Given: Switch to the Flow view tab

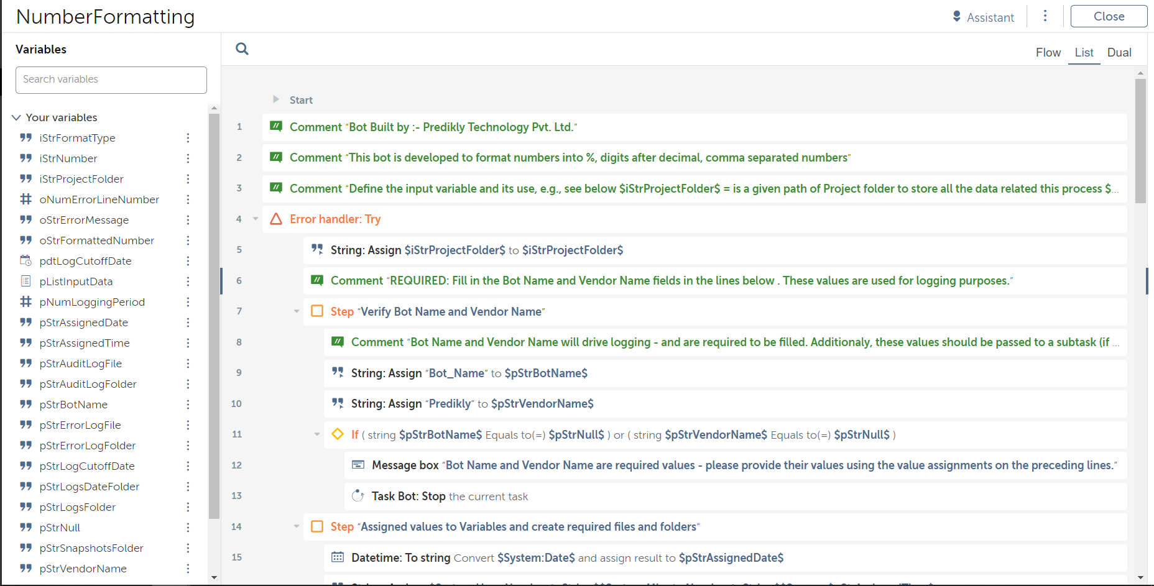Looking at the screenshot, I should [x=1048, y=53].
